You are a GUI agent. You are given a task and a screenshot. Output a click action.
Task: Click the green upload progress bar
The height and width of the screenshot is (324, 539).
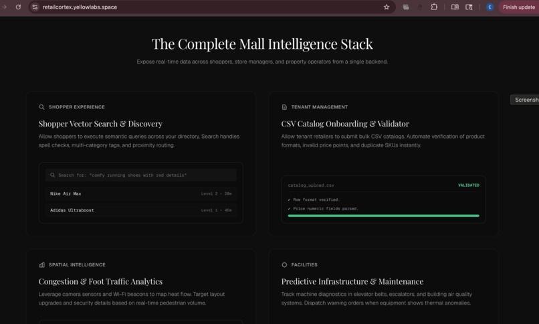tap(383, 216)
